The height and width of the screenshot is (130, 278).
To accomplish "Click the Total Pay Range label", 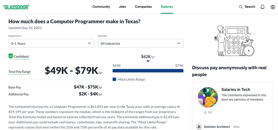I will point(19,72).
